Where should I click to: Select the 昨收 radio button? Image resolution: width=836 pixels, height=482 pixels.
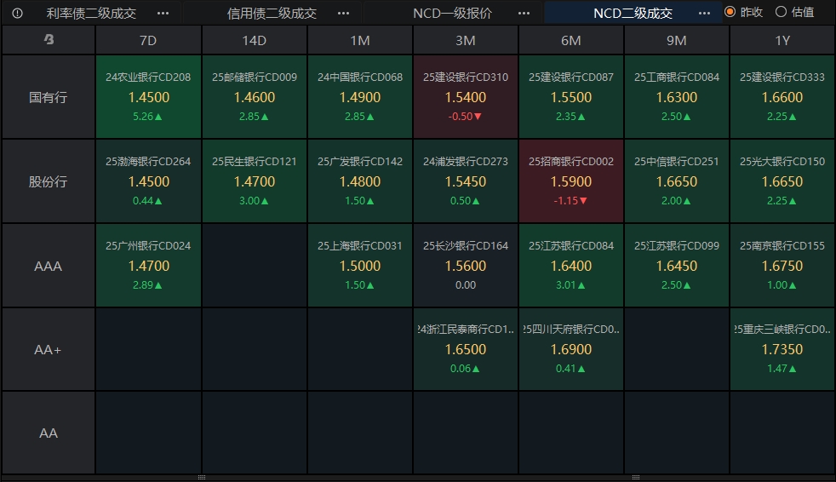[730, 12]
